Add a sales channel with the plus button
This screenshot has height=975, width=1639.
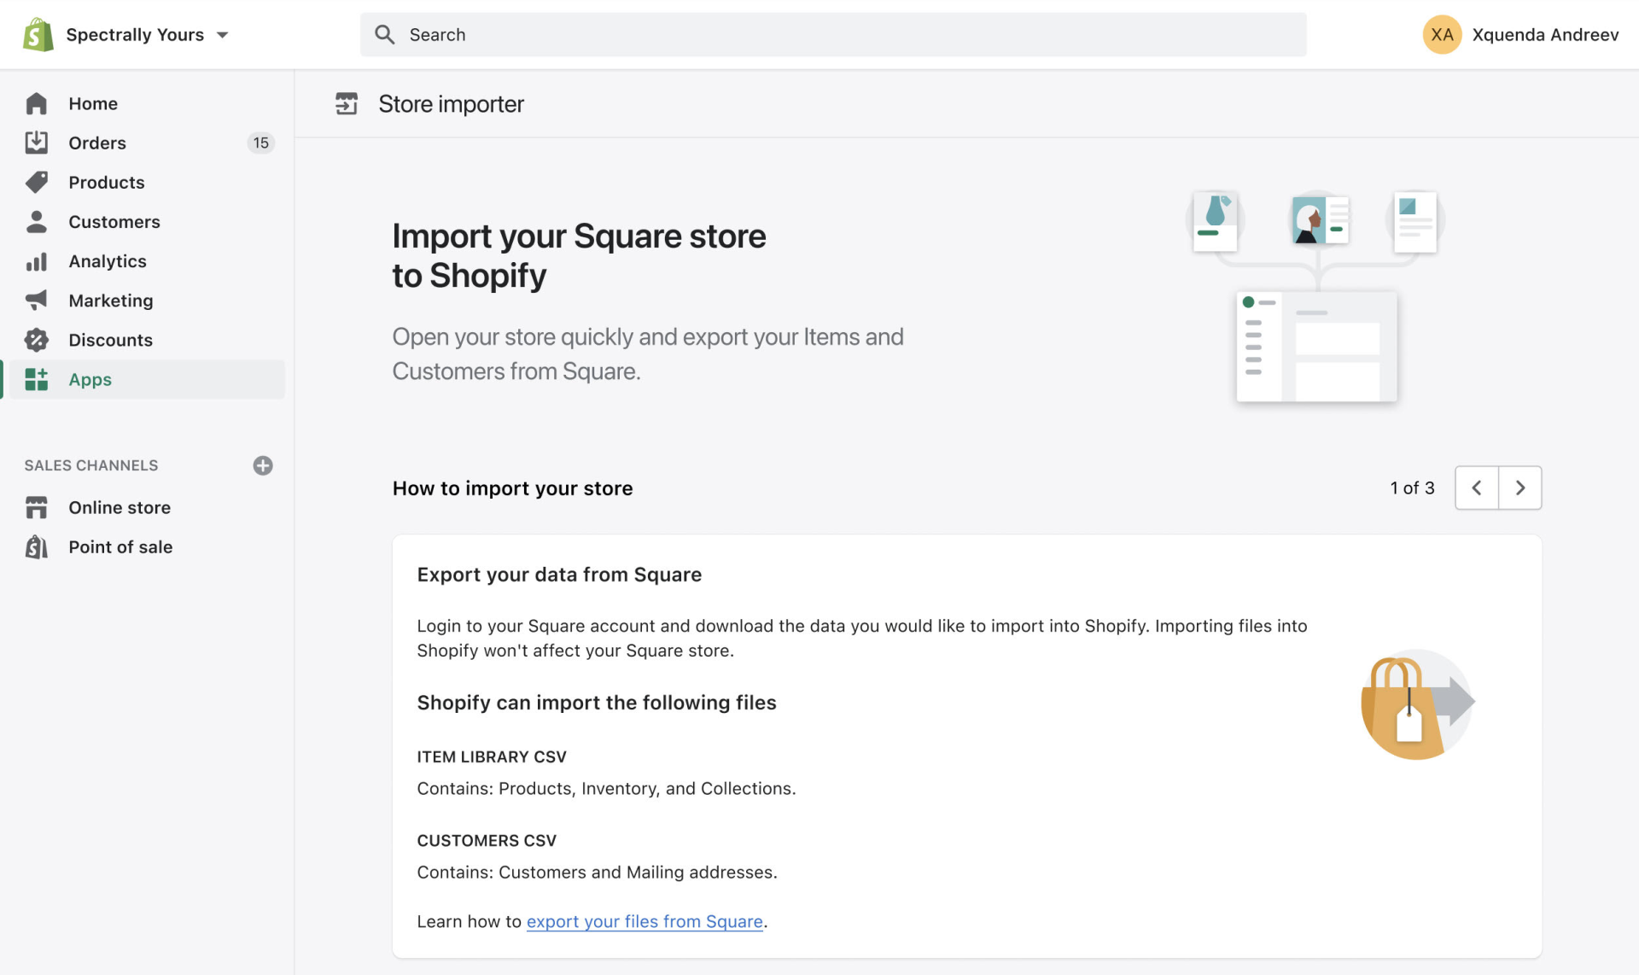[262, 465]
